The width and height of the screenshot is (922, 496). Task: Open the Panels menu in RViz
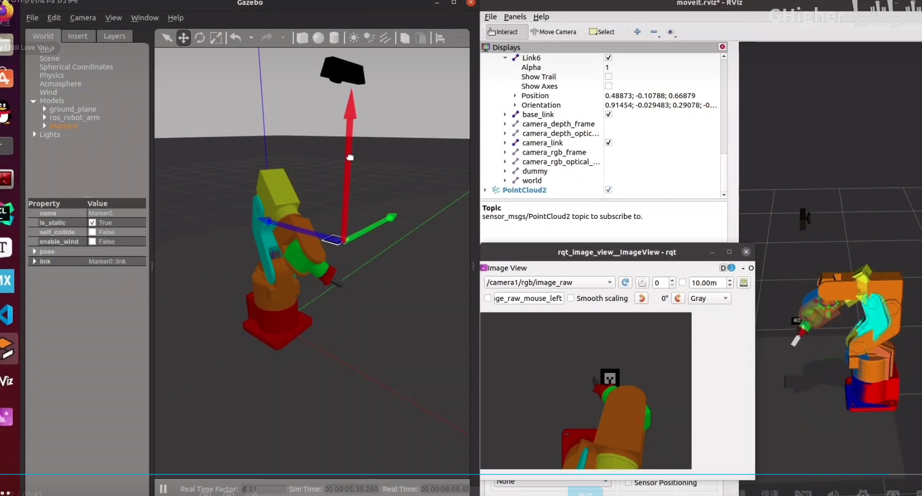pyautogui.click(x=515, y=17)
